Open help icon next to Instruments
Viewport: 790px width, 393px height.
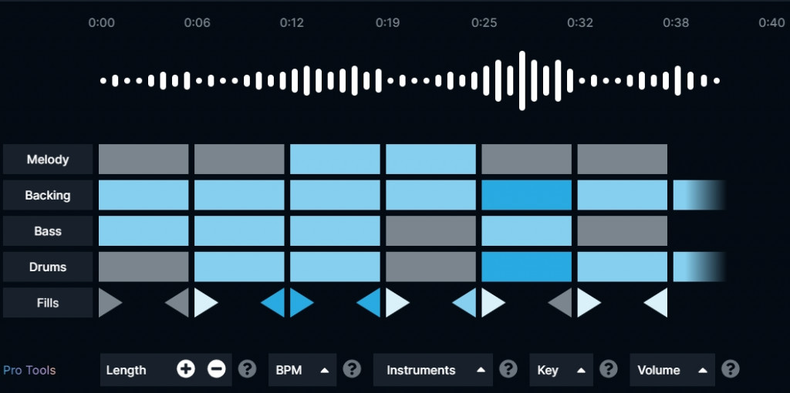point(508,369)
